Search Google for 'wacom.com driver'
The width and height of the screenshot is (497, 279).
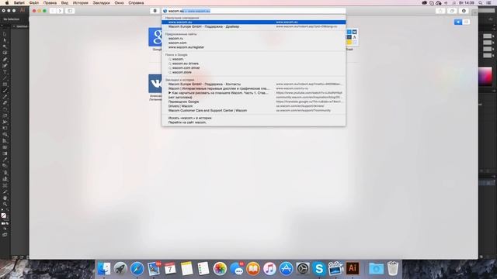(186, 68)
